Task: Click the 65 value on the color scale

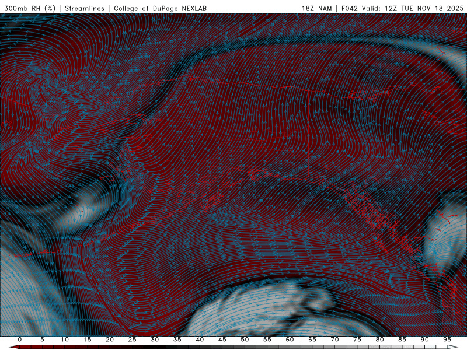Action: coord(312,339)
